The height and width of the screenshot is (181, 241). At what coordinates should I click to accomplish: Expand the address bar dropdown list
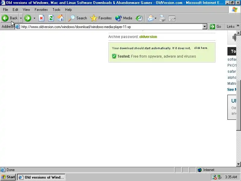(205, 27)
